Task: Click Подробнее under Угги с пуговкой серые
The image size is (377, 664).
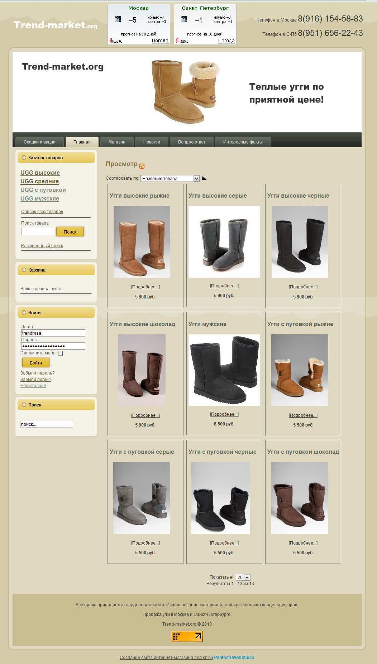Action: coord(145,543)
